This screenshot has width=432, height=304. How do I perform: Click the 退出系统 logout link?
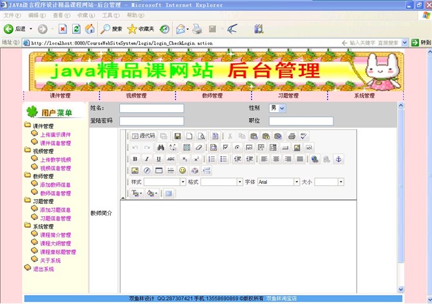[x=44, y=269]
